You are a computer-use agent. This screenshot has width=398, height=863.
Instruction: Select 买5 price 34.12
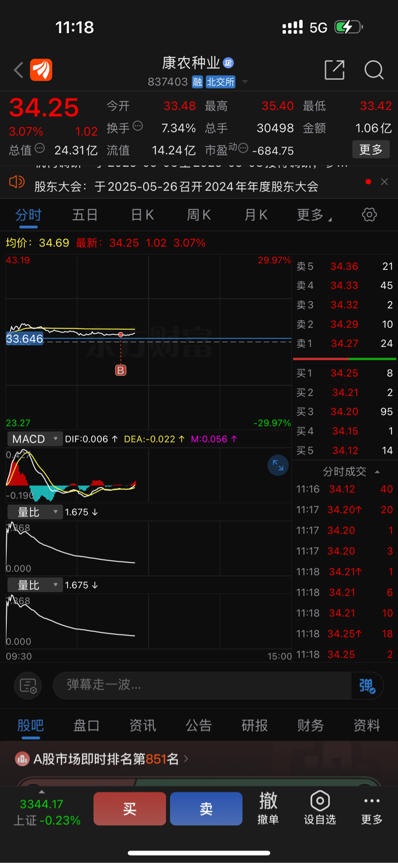[344, 450]
